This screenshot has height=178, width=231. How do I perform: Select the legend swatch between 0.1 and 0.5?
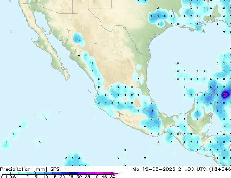click(x=6, y=173)
